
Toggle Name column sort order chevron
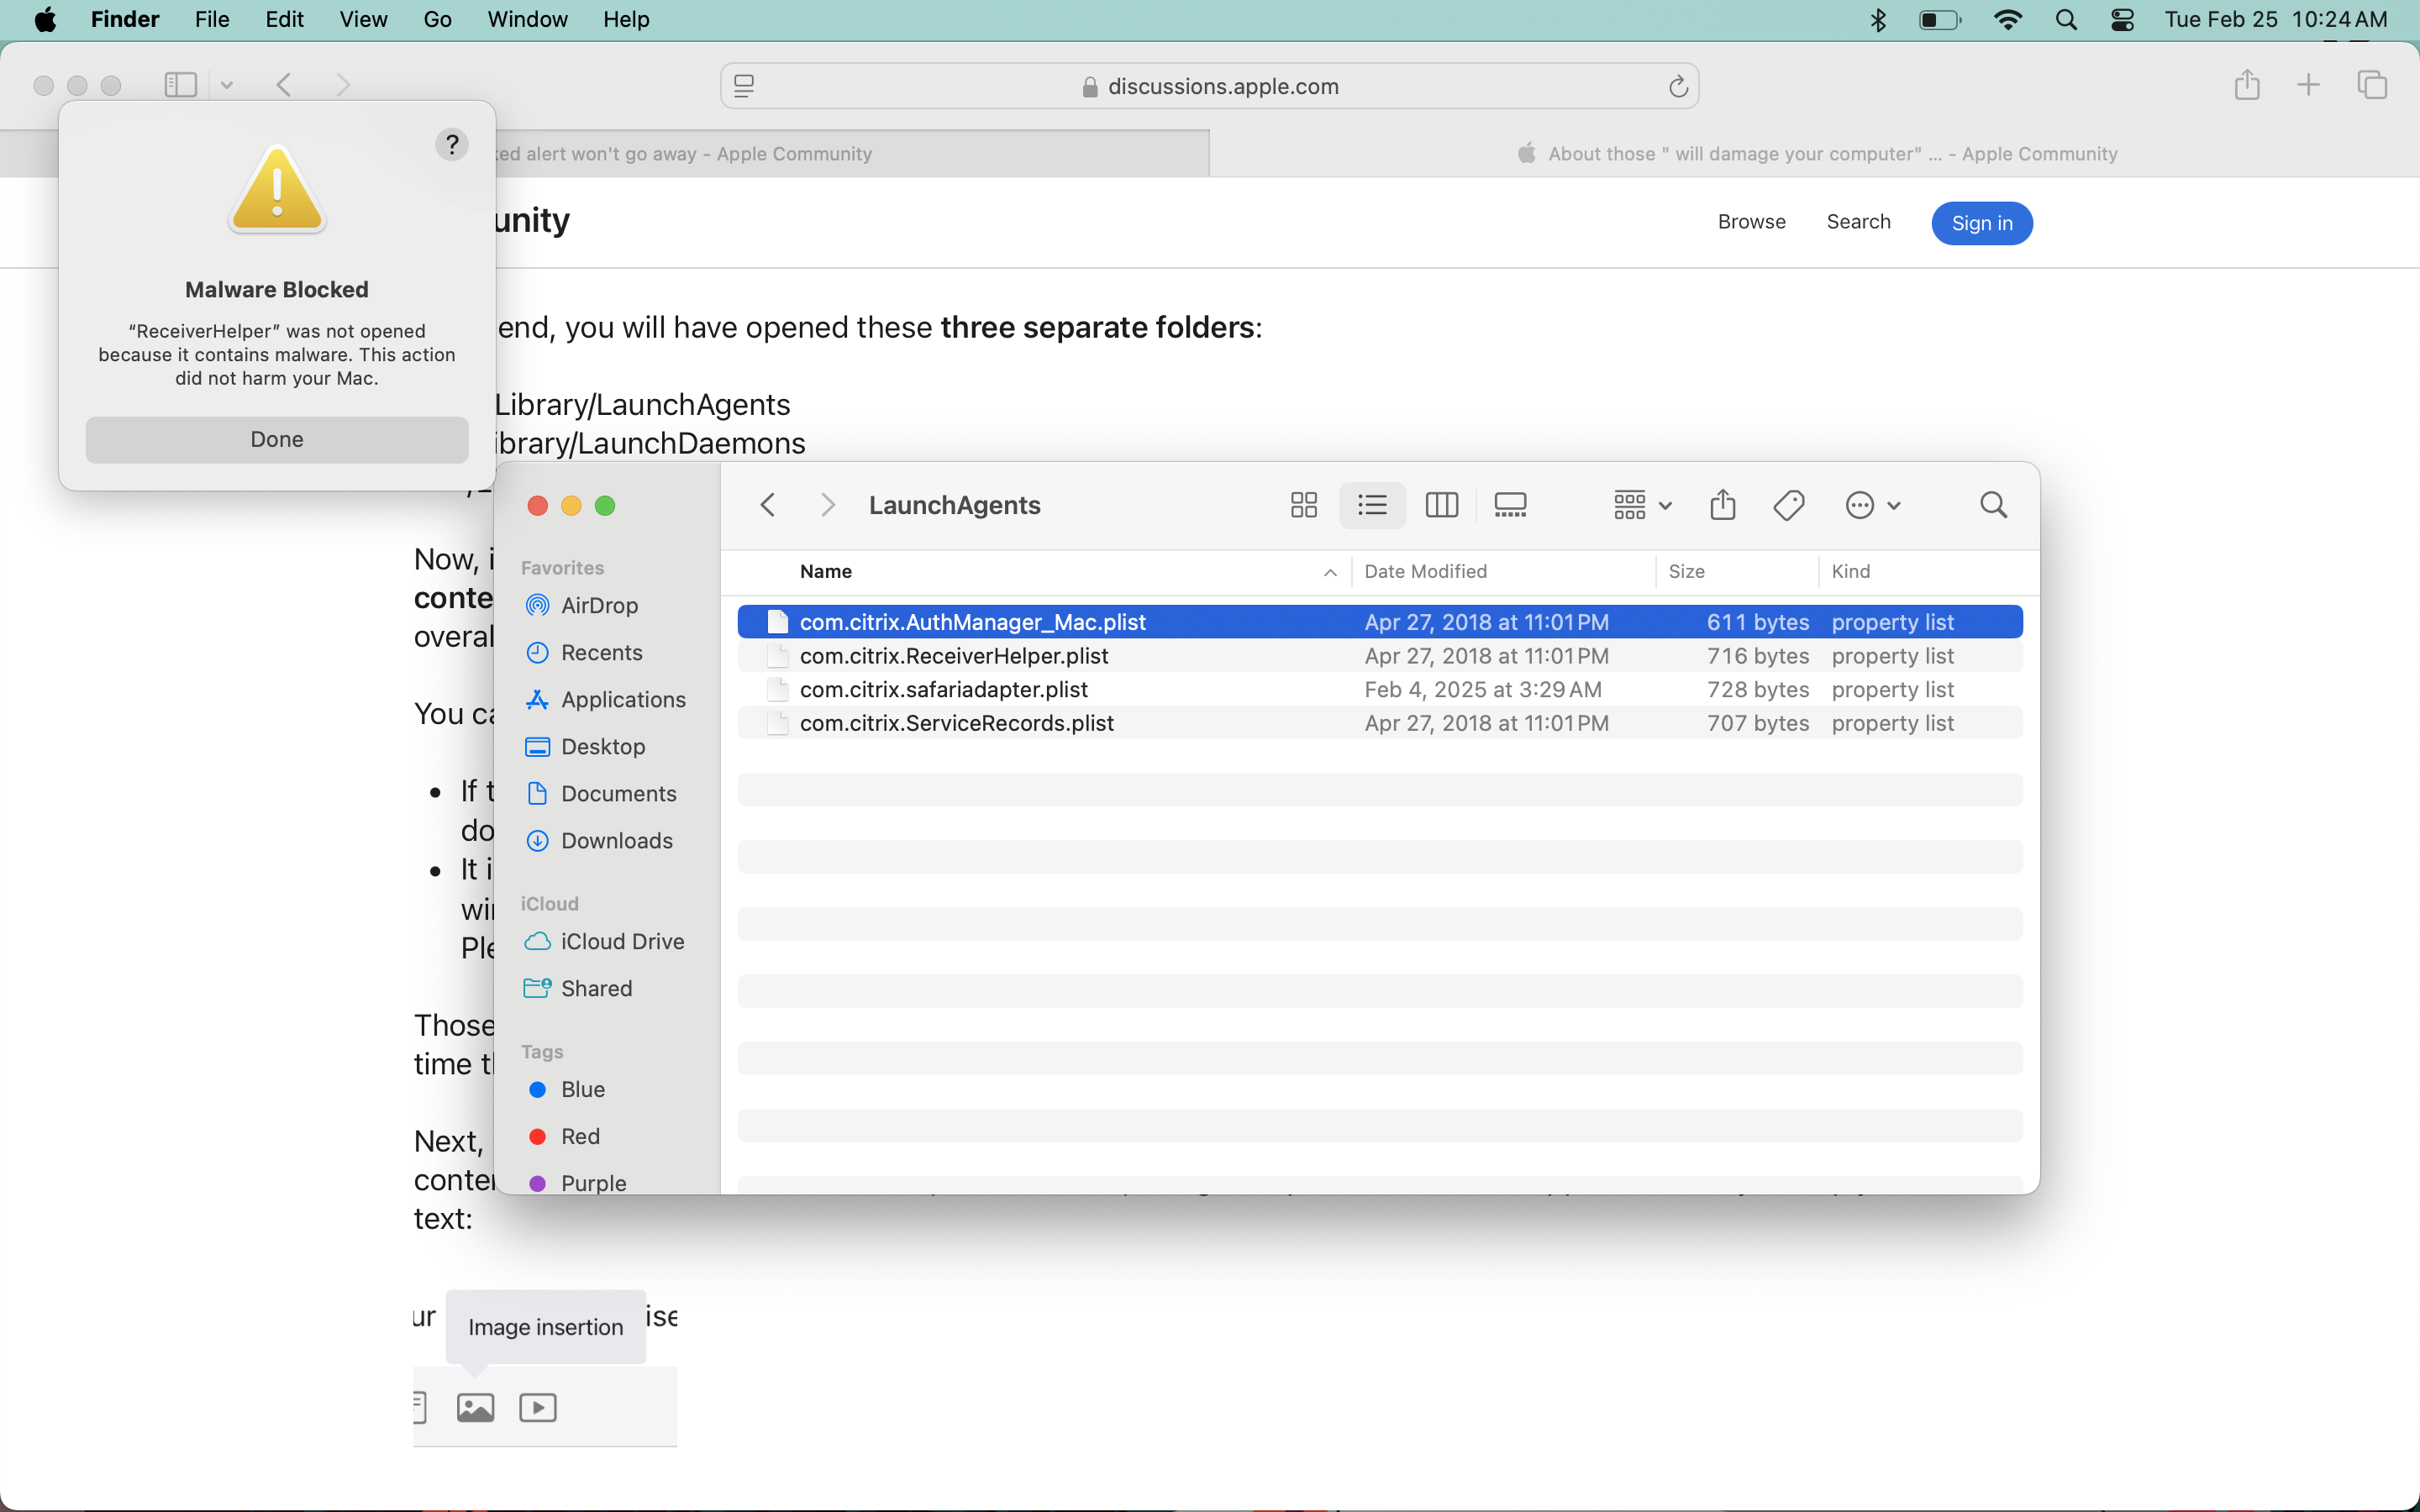pyautogui.click(x=1330, y=572)
